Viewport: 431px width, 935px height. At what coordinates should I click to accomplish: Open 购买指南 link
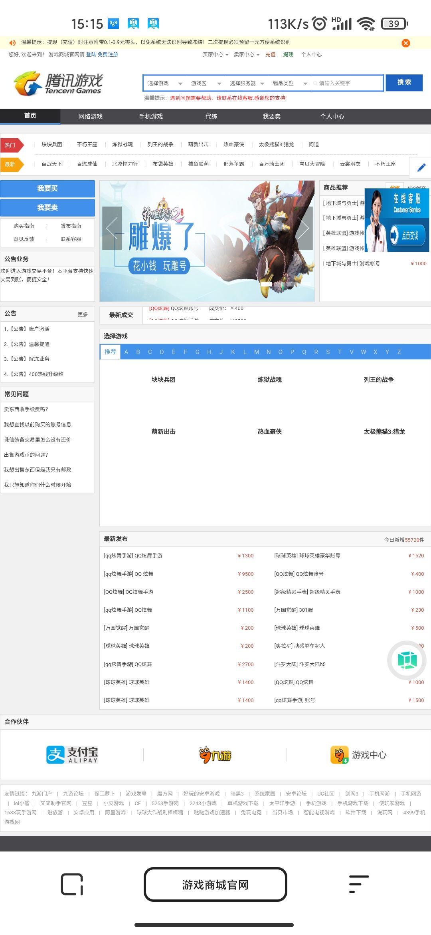(24, 226)
